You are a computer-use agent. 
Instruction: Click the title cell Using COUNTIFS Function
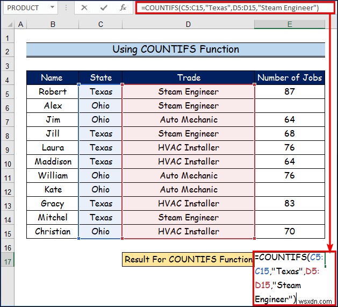pos(176,49)
